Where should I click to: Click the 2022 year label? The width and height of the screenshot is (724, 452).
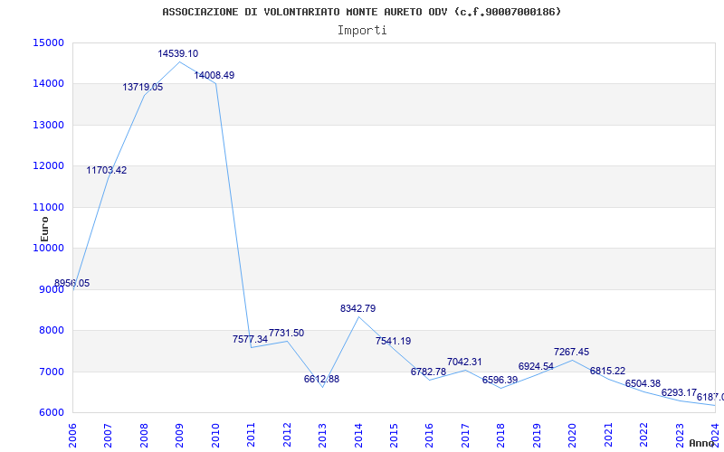pos(644,436)
